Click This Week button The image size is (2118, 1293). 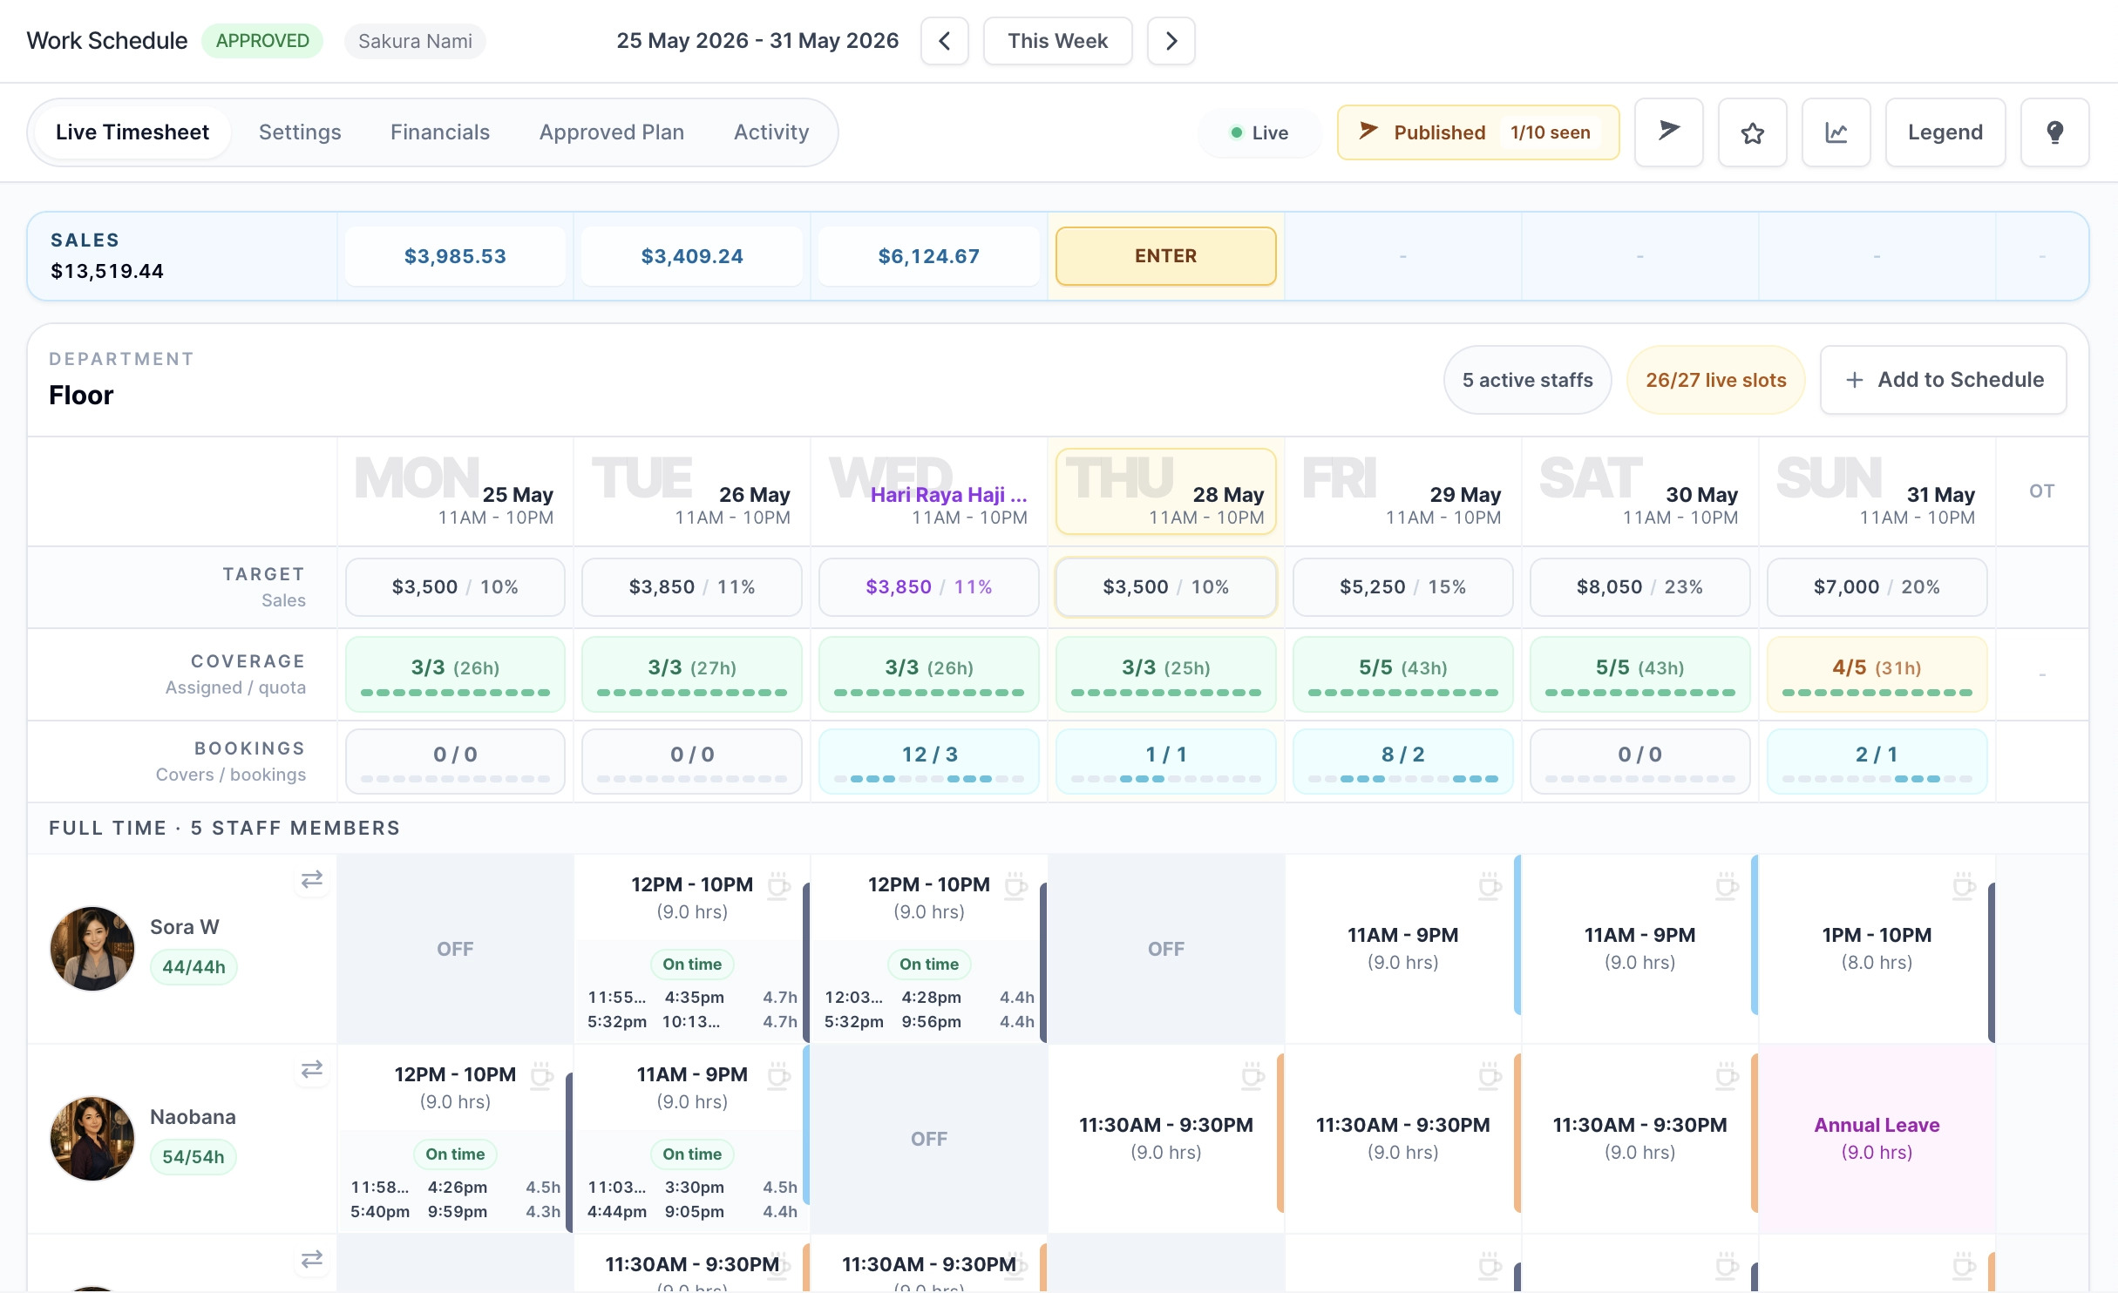pyautogui.click(x=1057, y=41)
